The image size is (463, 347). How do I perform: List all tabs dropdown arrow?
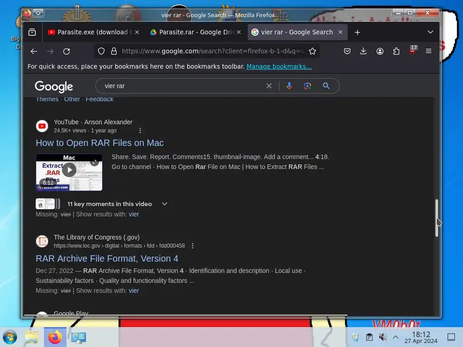pyautogui.click(x=430, y=32)
